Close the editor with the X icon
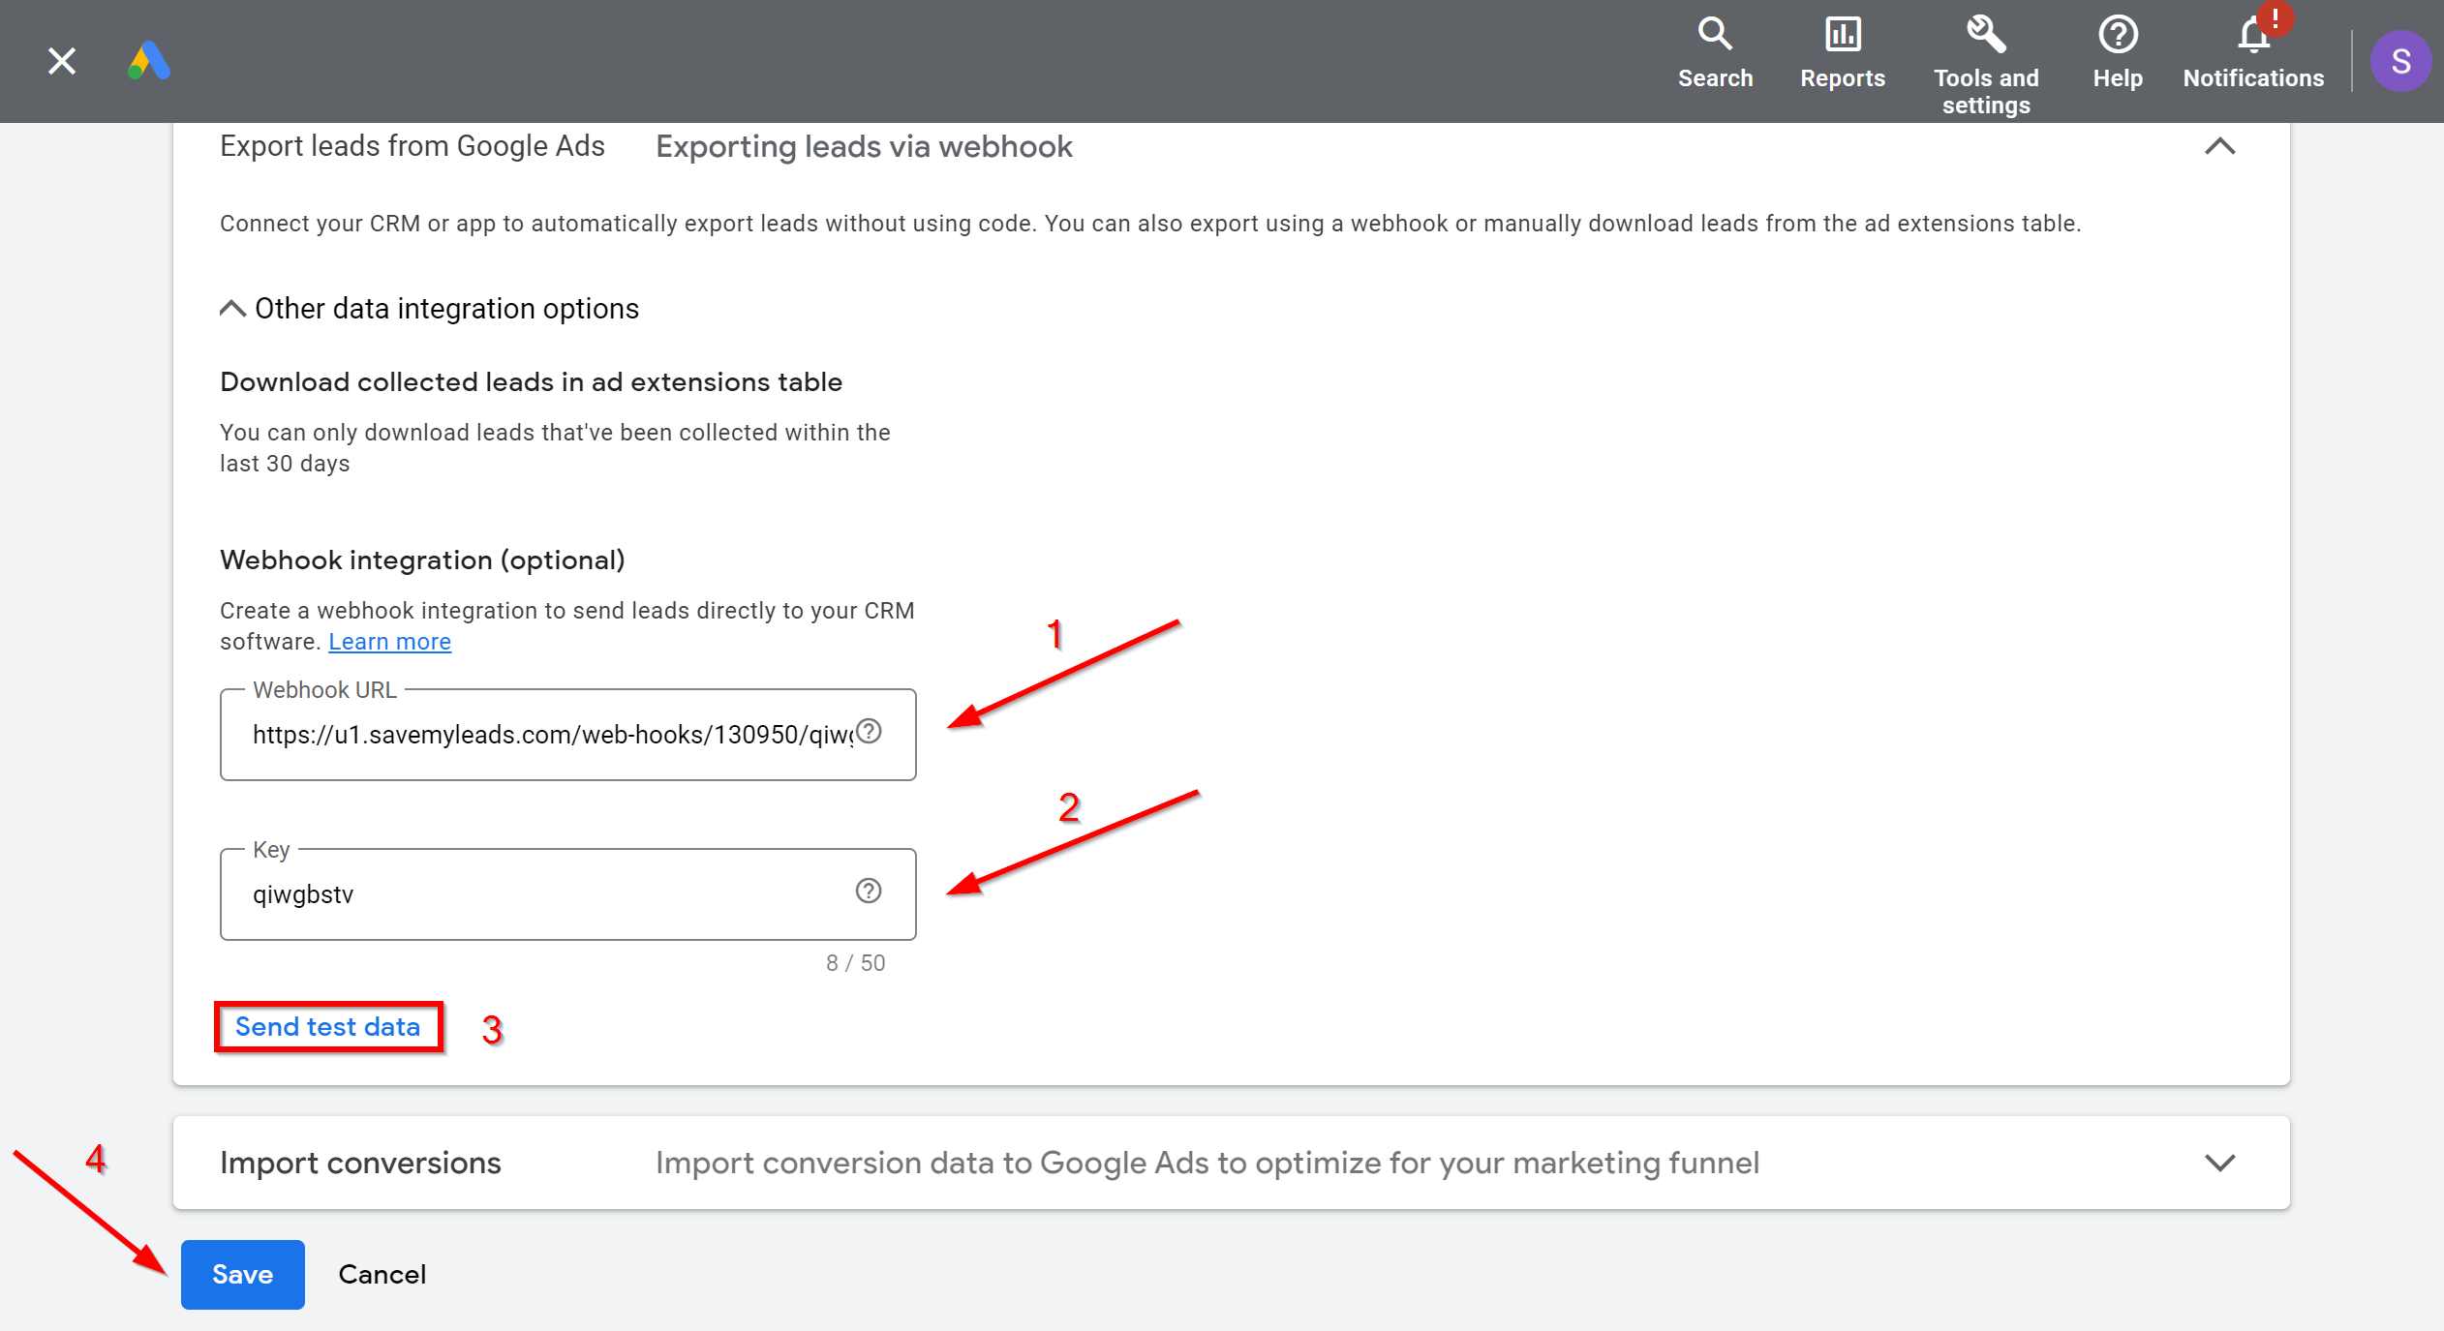This screenshot has width=2444, height=1331. click(x=62, y=61)
